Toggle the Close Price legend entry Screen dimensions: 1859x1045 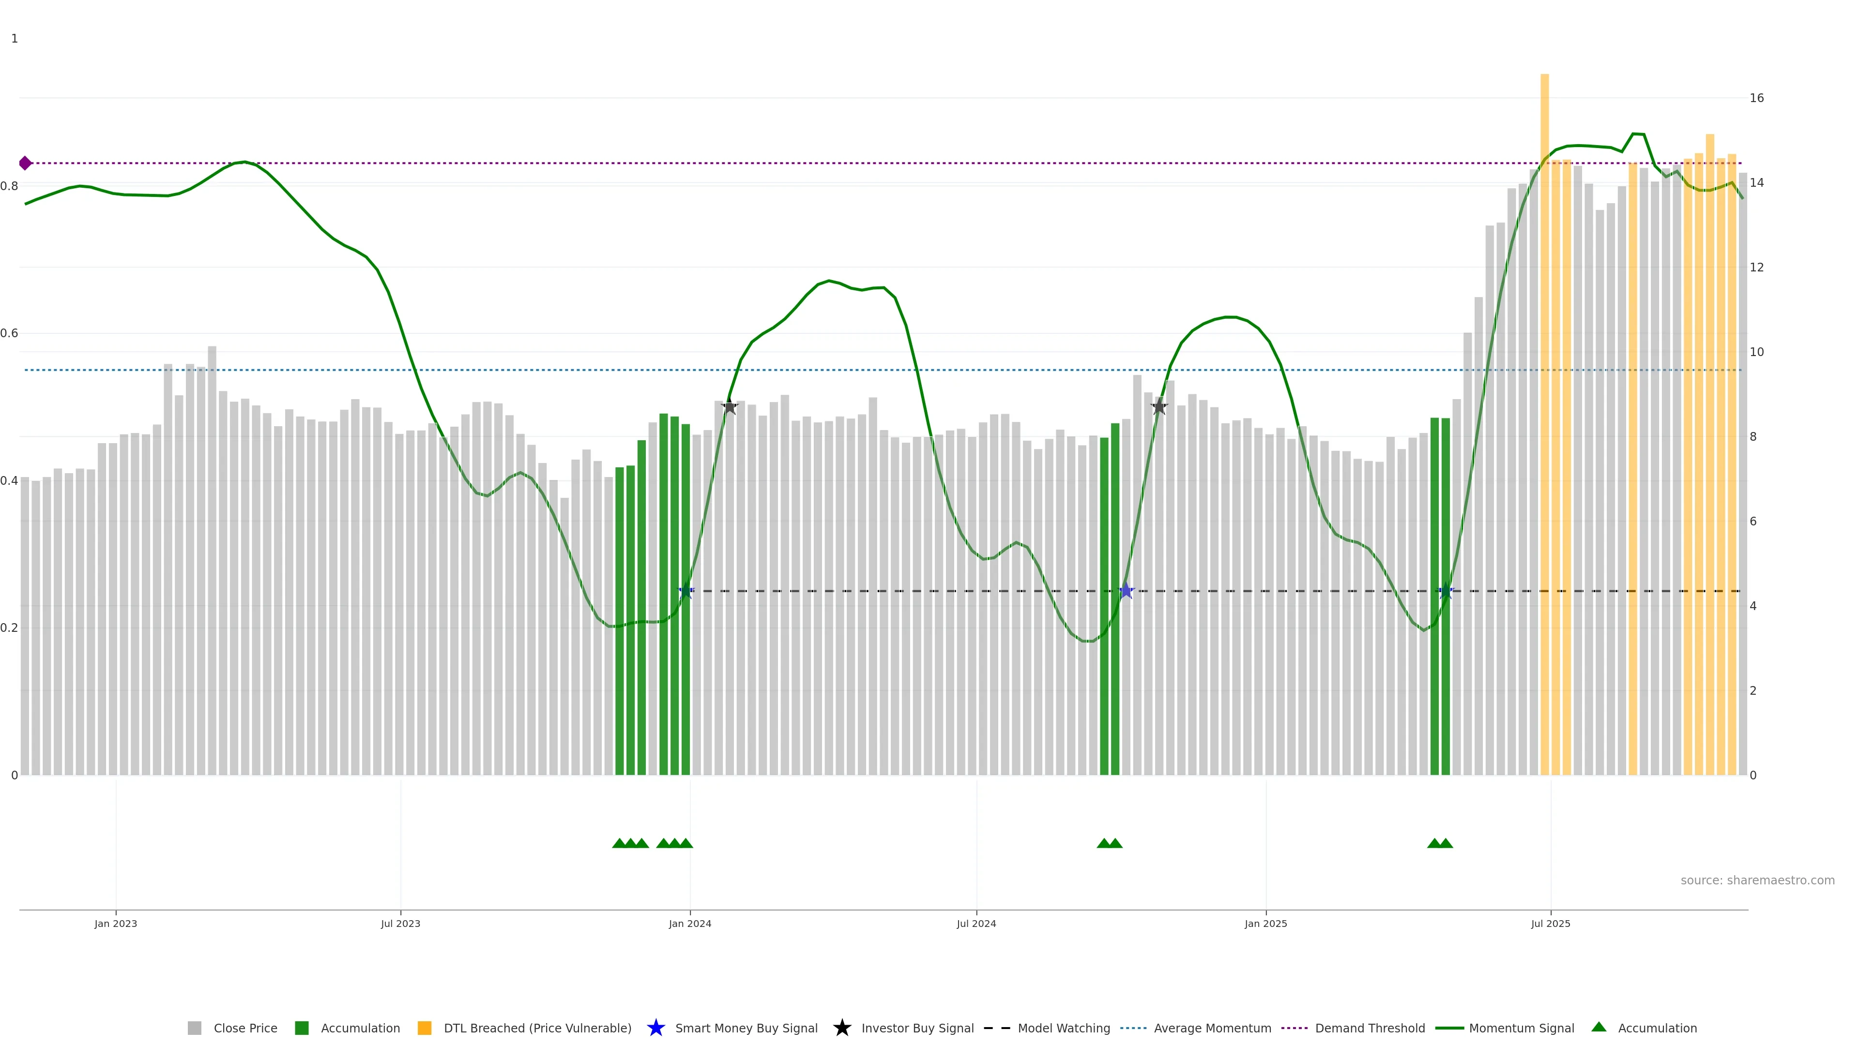coord(244,1029)
